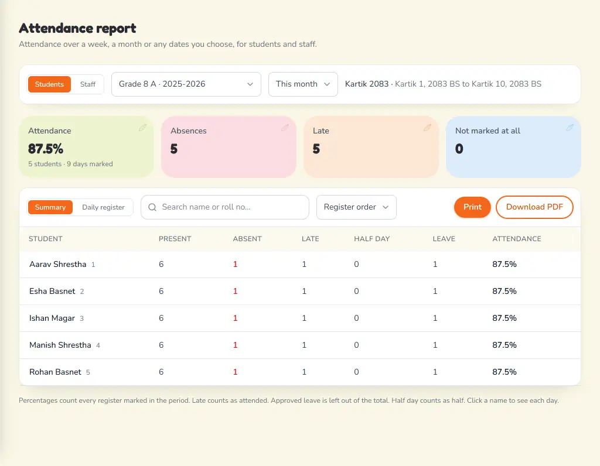Click the PRESENT column header
The image size is (600, 466).
175,239
